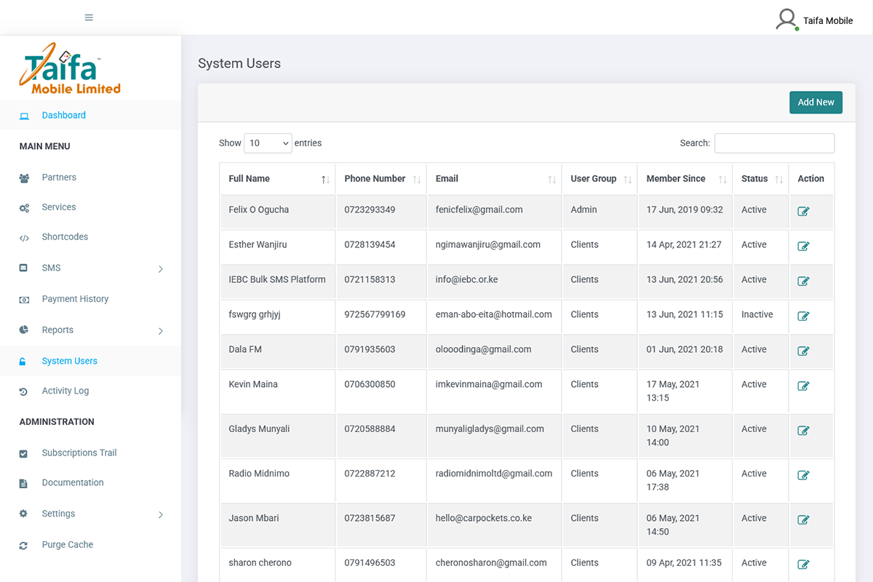Click the Payment History icon
Image resolution: width=873 pixels, height=582 pixels.
pos(24,298)
